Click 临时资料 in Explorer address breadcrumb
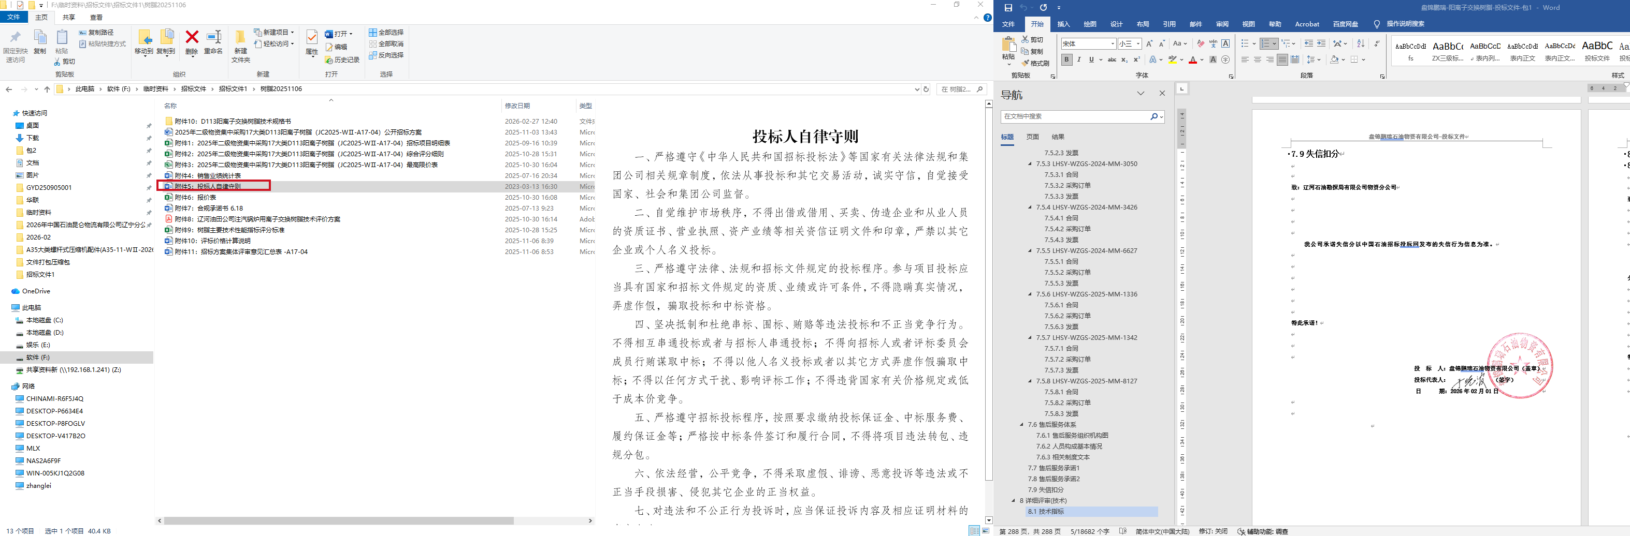The image size is (1630, 536). click(156, 89)
